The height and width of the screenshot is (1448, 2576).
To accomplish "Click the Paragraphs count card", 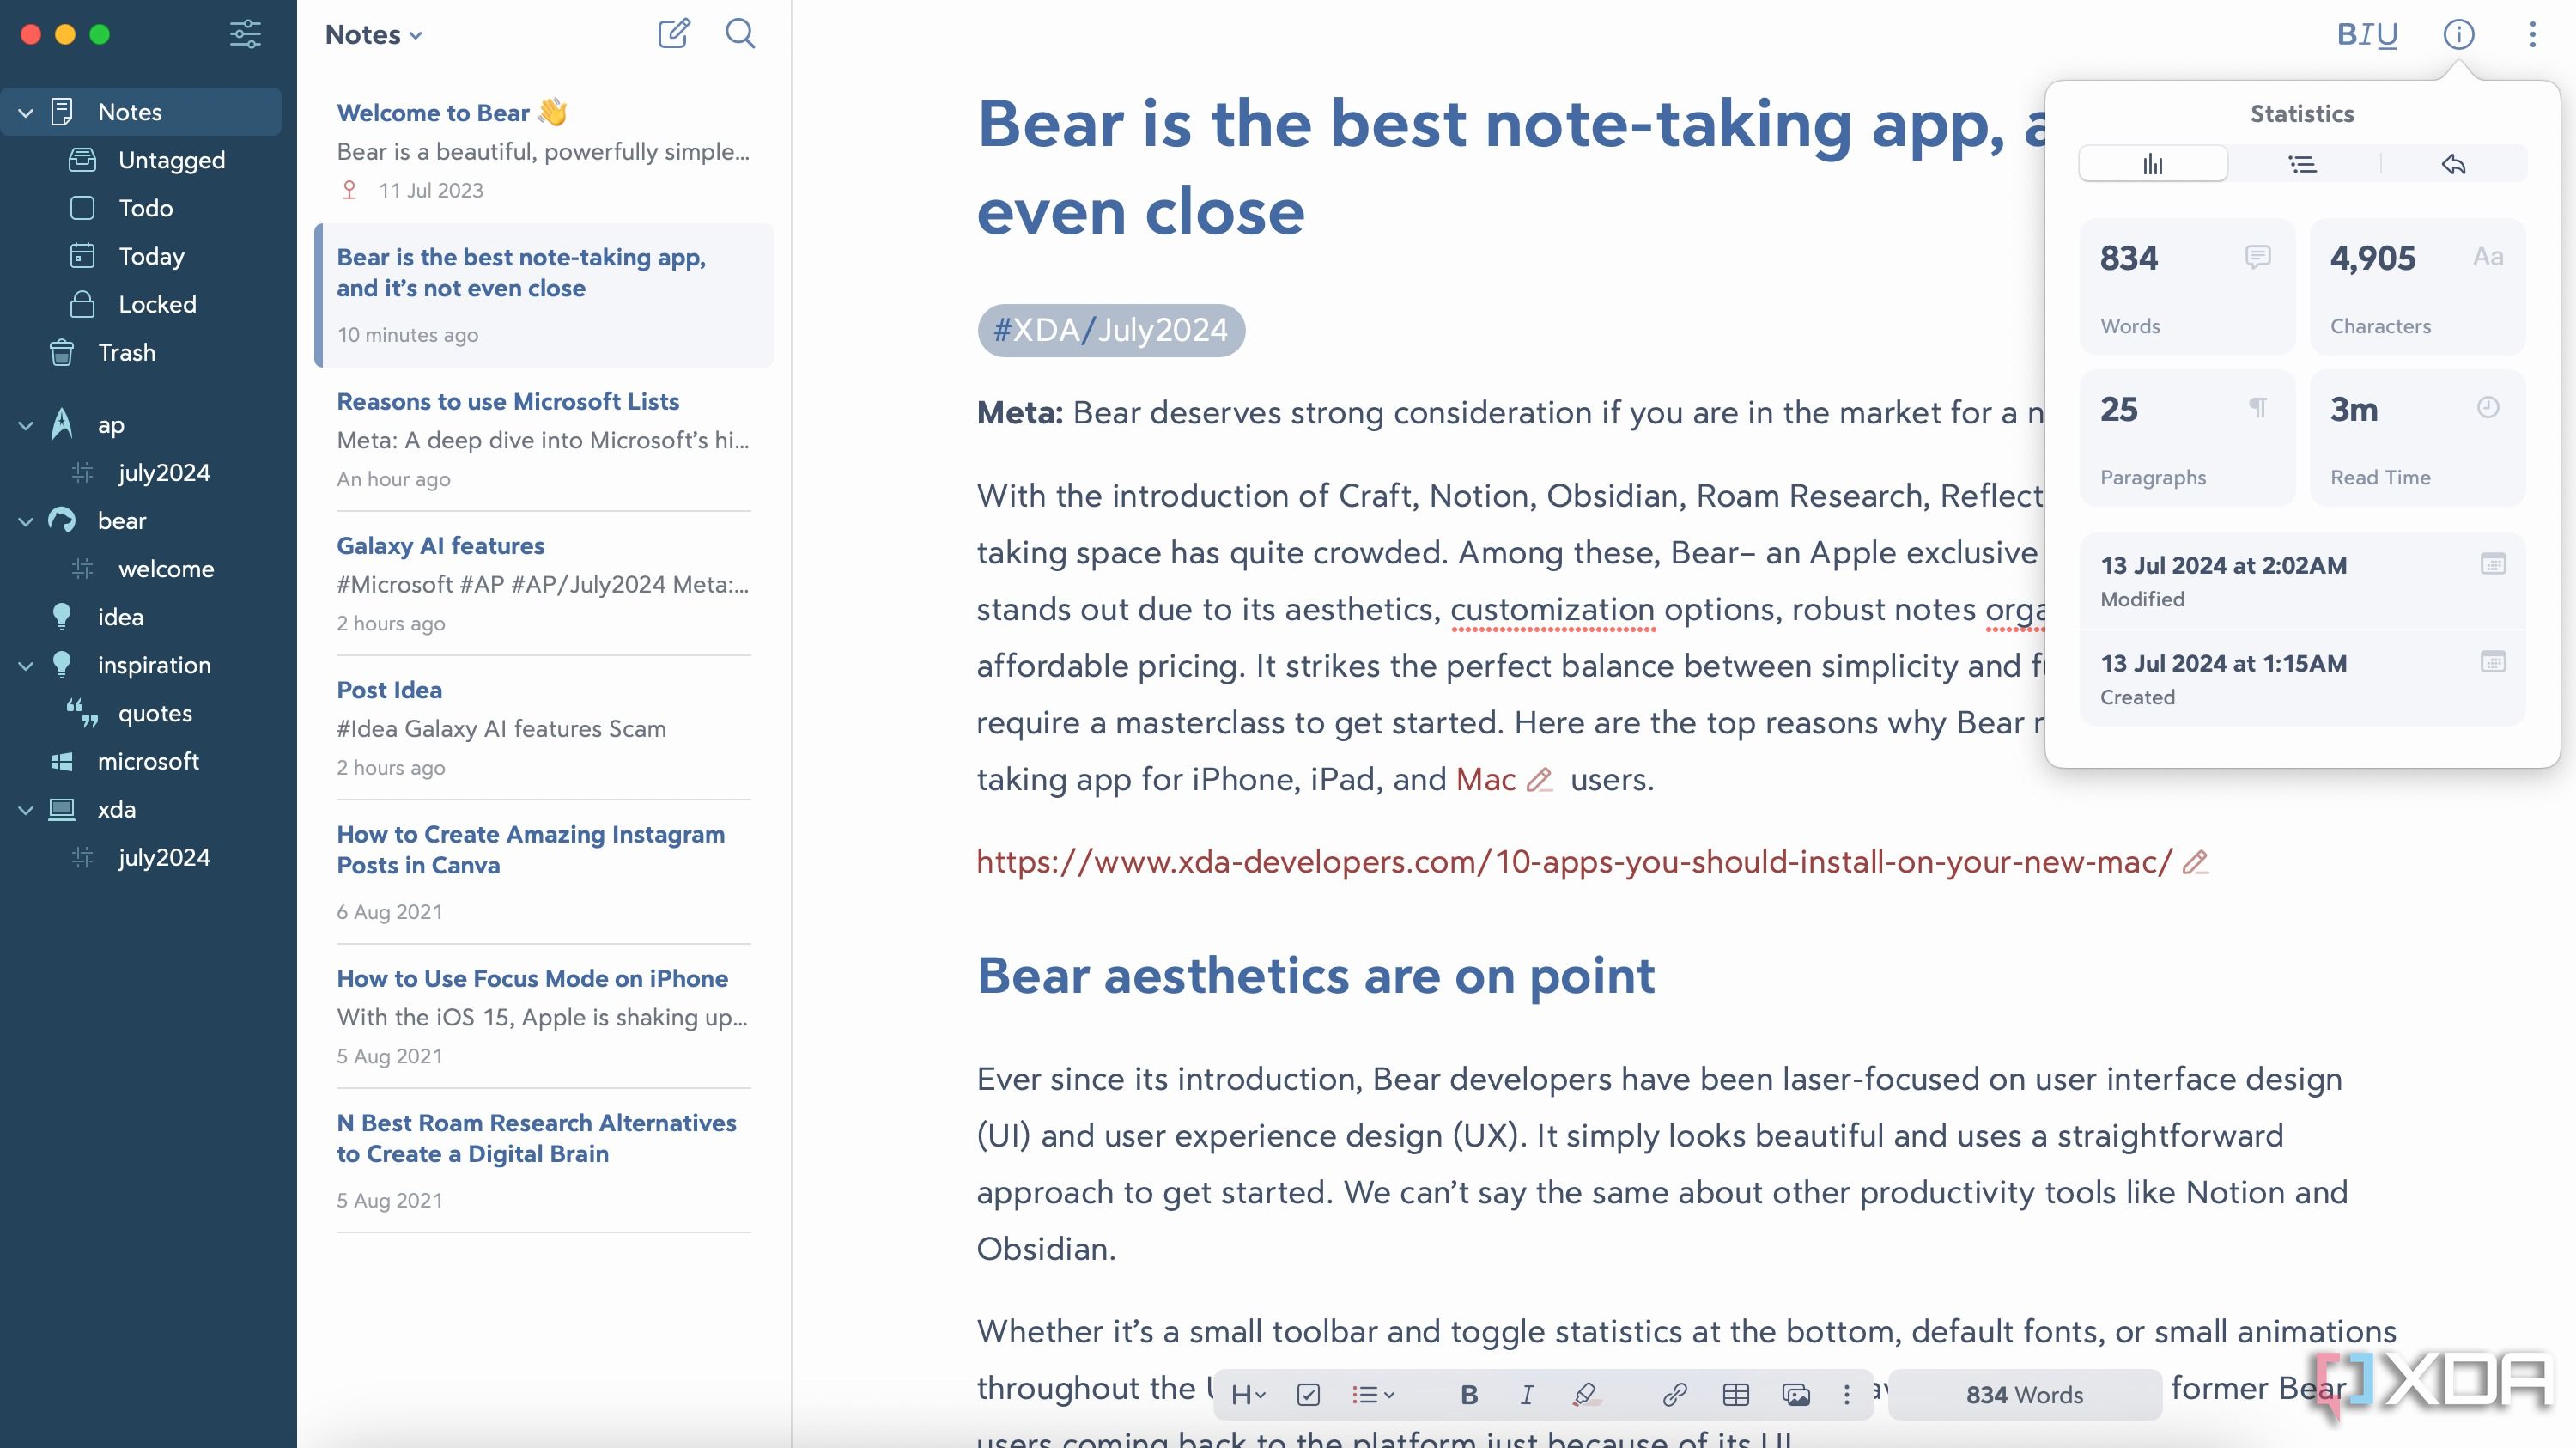I will tap(2187, 438).
